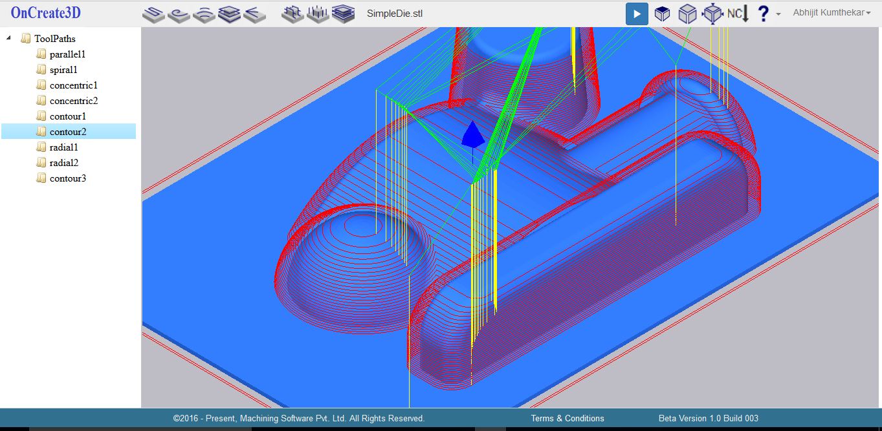Select the spiral1 toolpath item
The height and width of the screenshot is (431, 882).
63,70
